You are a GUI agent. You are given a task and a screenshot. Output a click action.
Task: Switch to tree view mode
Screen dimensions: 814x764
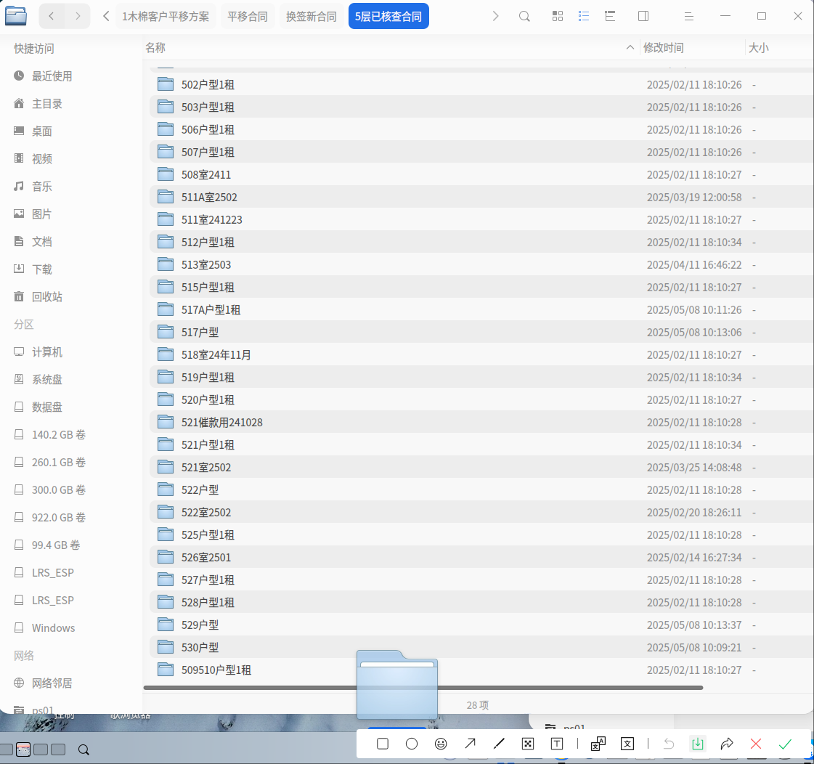point(610,16)
